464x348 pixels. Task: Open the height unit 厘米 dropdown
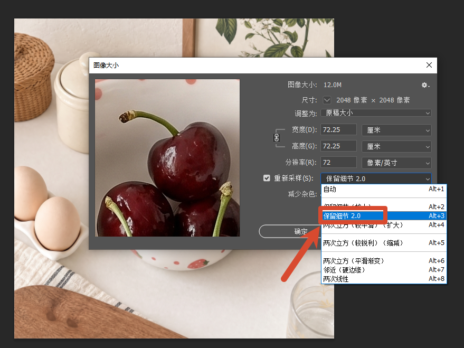396,146
